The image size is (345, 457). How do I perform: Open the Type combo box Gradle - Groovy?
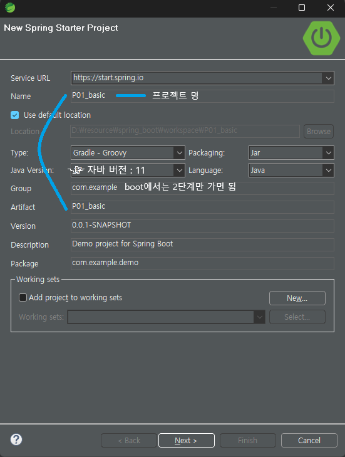pos(128,153)
